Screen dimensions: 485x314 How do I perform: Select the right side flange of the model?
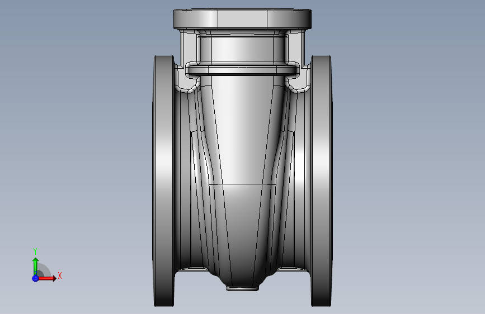pos(322,181)
